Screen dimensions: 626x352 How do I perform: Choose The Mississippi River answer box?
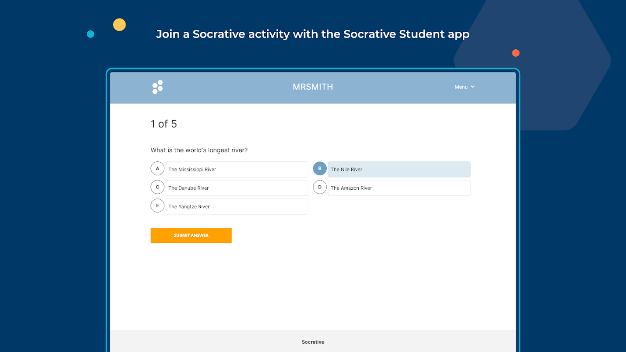[237, 169]
